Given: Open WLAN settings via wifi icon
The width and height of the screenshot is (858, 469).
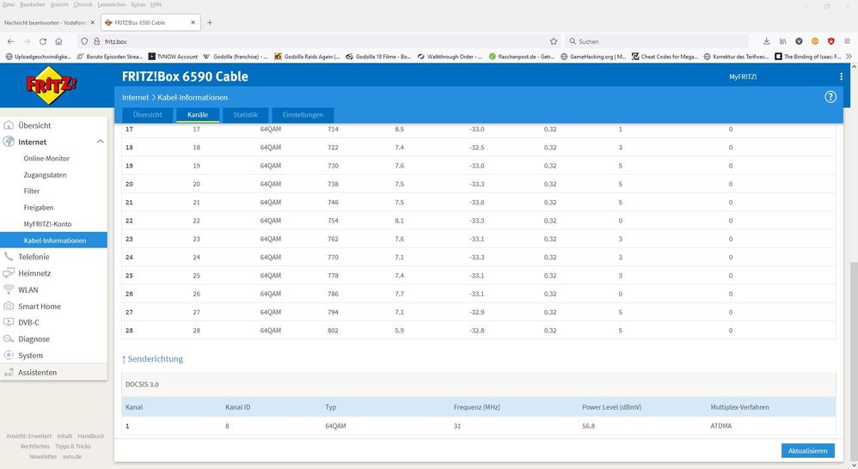Looking at the screenshot, I should tap(9, 289).
